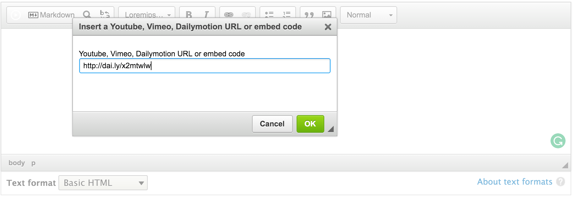Image resolution: width=575 pixels, height=199 pixels.
Task: Click the insert image icon
Action: click(327, 15)
